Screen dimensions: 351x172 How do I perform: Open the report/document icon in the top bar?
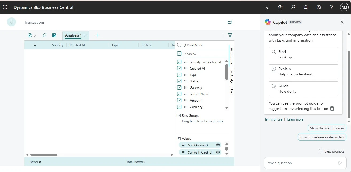(x=267, y=7)
